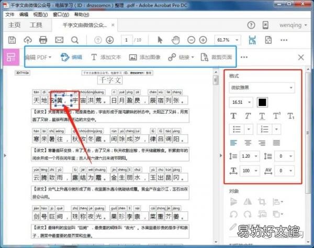314x248 pixels.
Task: Open the Window menu
Action: pos(61,15)
